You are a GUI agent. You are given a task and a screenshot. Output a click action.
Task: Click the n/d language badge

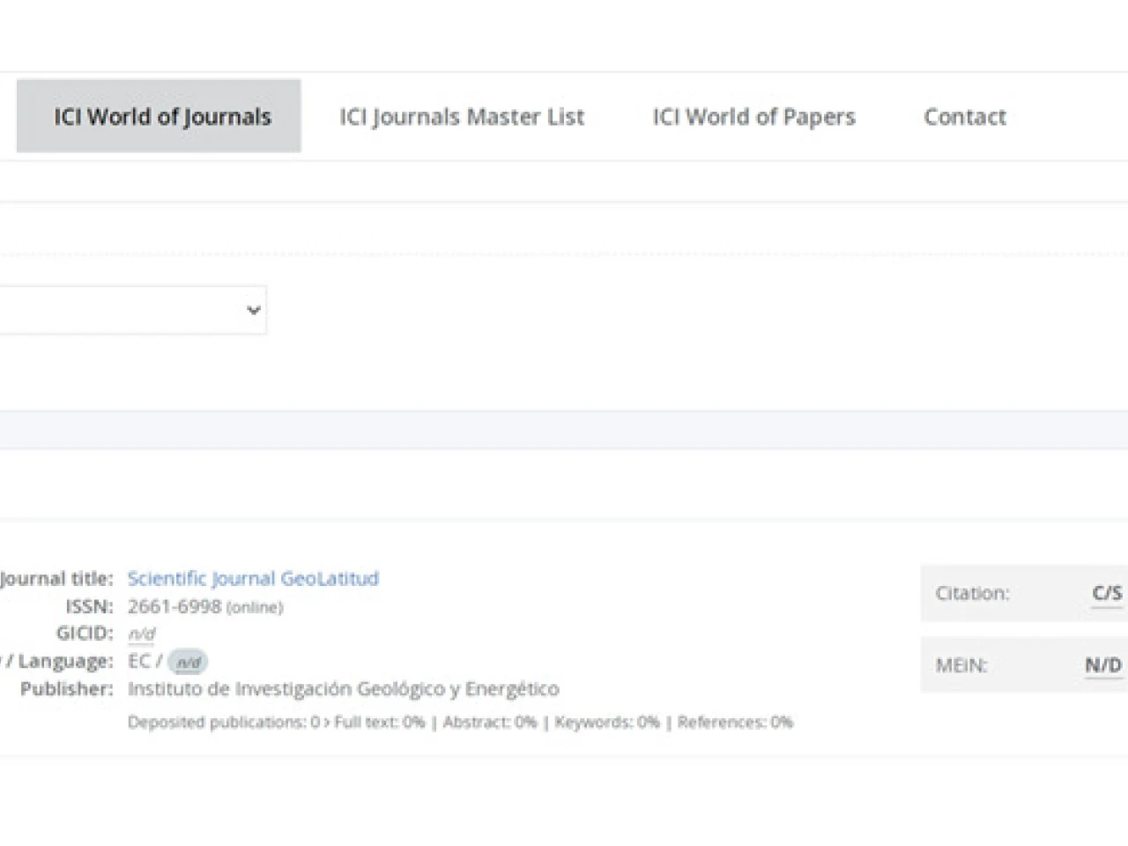coord(188,662)
